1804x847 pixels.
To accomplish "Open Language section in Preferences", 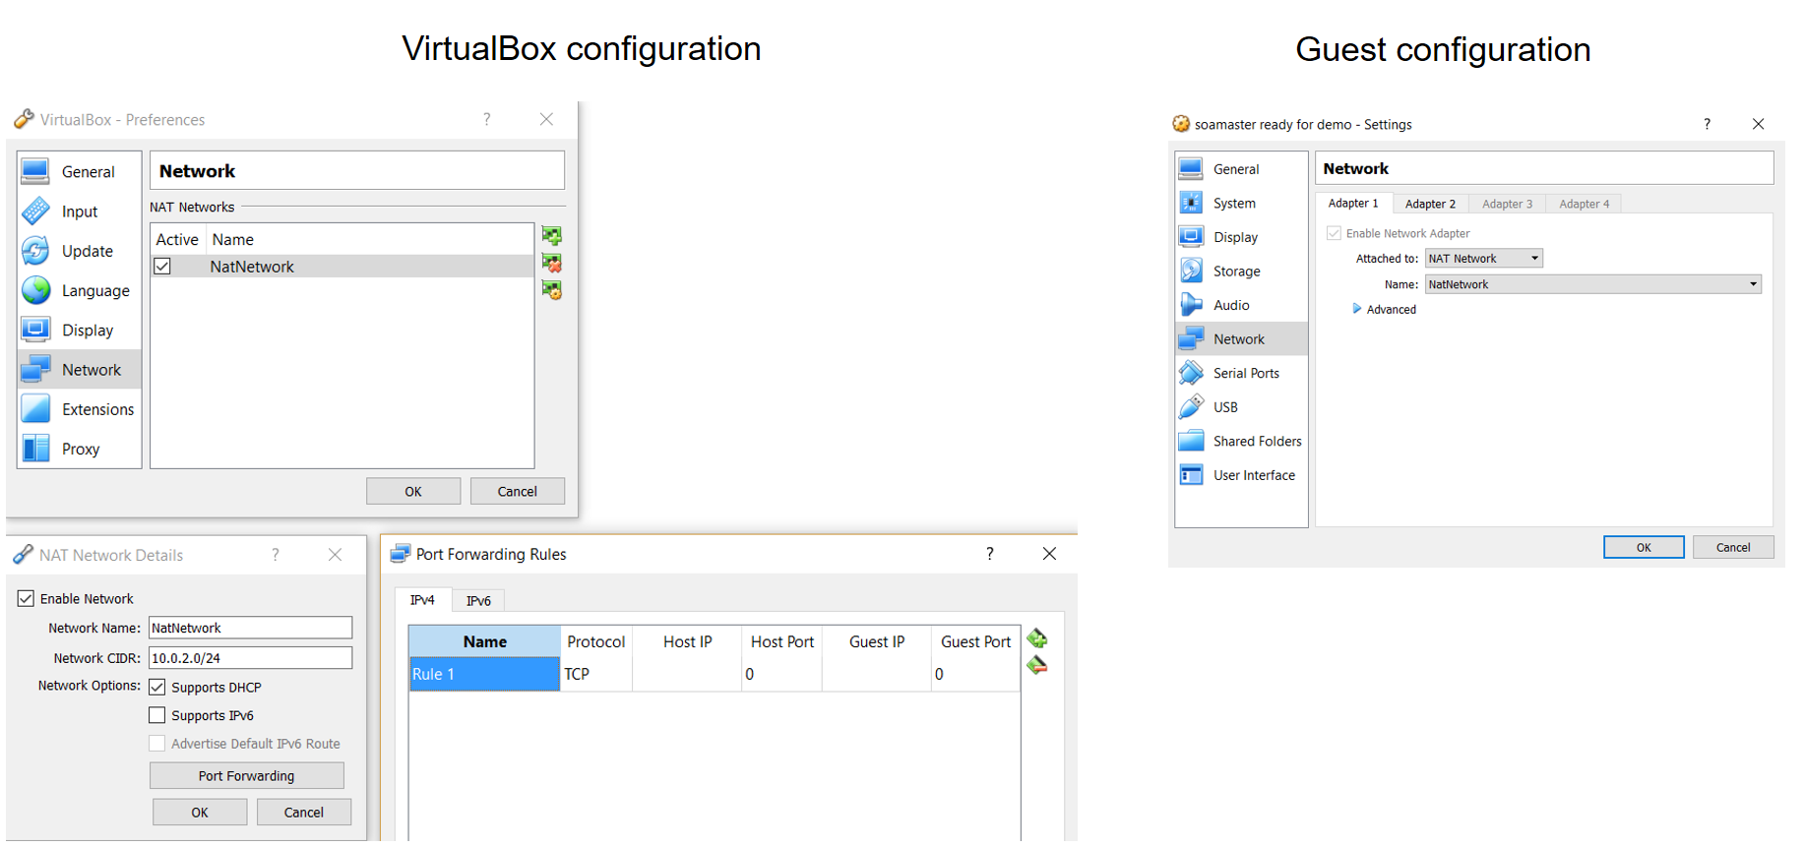I will (80, 290).
